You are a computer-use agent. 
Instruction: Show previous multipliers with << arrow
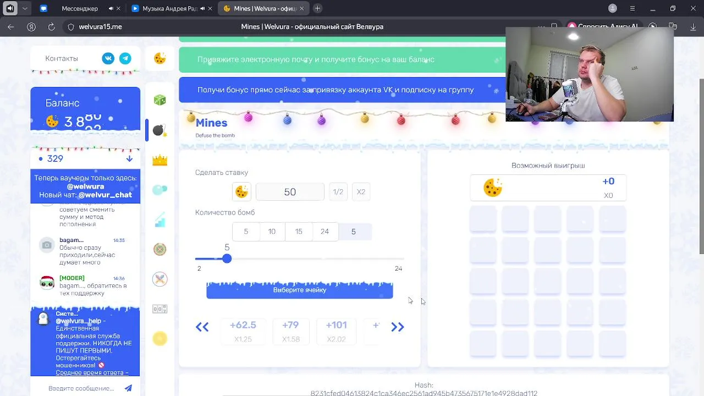click(x=202, y=327)
